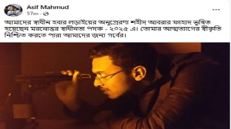
Task: Open Asif Mahmud's profile picture
Action: (x=13, y=10)
